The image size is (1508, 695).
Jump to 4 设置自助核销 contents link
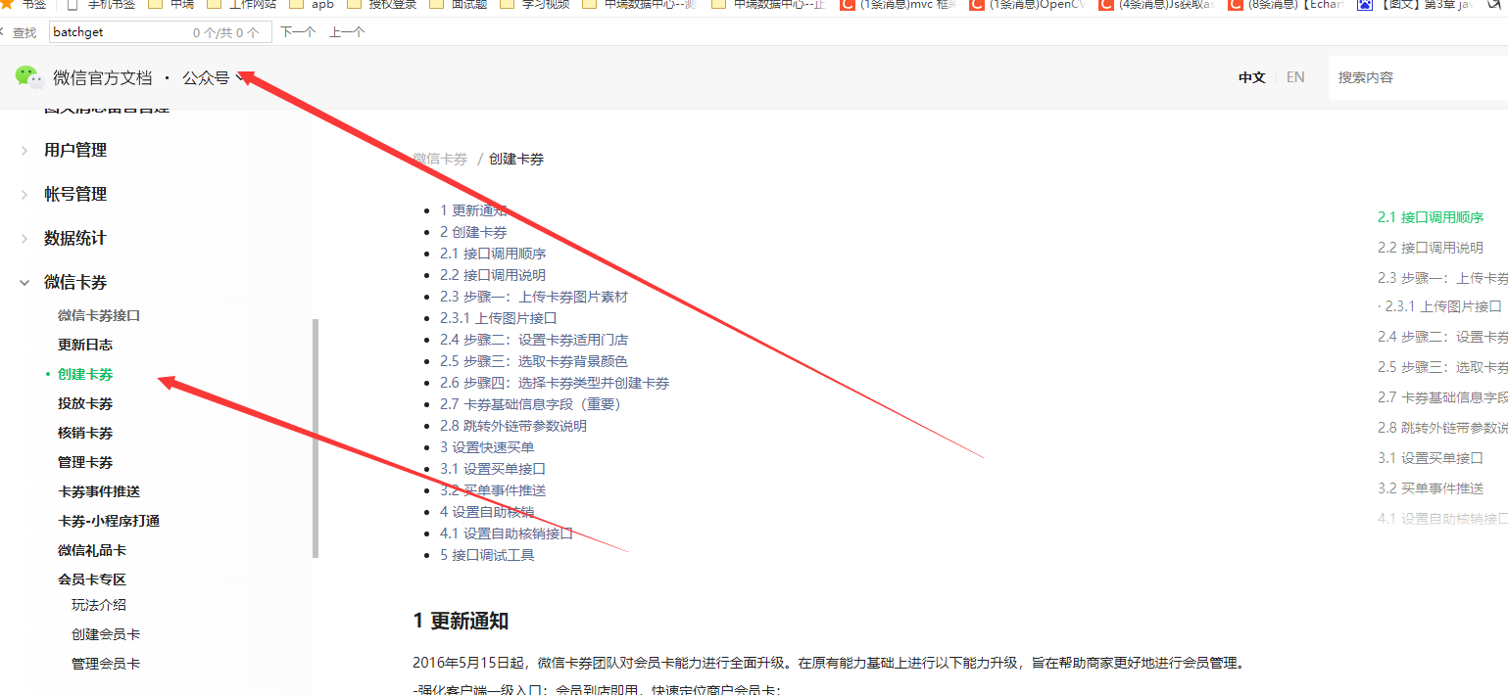[x=487, y=512]
